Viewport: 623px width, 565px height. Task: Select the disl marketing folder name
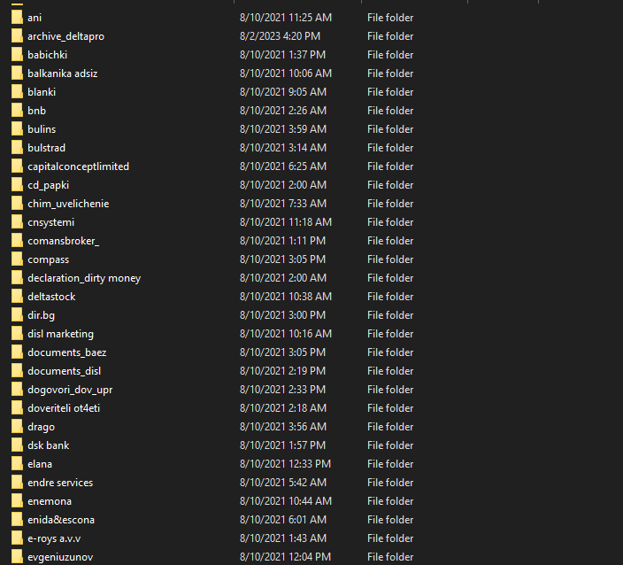tap(61, 334)
